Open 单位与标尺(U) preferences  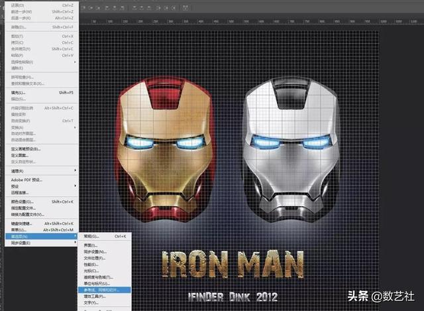click(x=105, y=283)
